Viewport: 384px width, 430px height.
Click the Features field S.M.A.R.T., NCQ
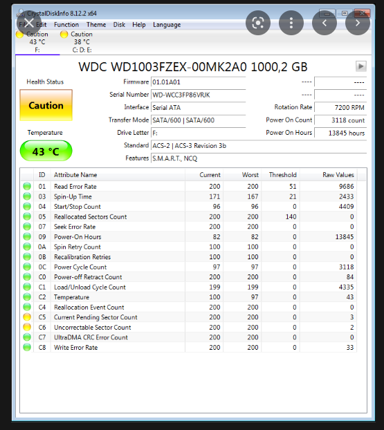259,158
